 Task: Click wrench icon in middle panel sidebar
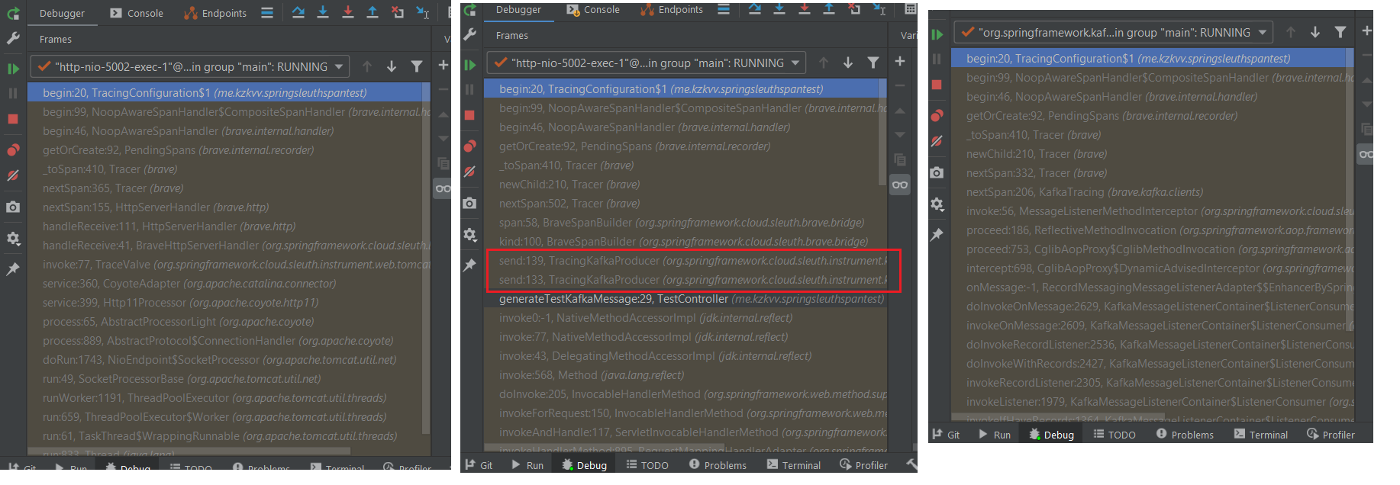pos(470,34)
